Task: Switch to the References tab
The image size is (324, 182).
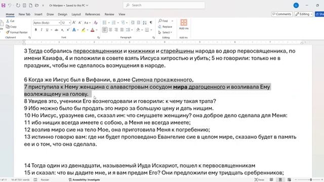Action: pos(93,14)
